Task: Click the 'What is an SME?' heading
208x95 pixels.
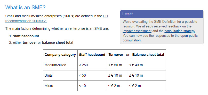Action: (25, 8)
